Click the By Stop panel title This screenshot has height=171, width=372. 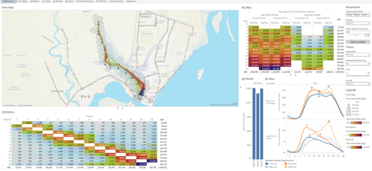point(246,7)
